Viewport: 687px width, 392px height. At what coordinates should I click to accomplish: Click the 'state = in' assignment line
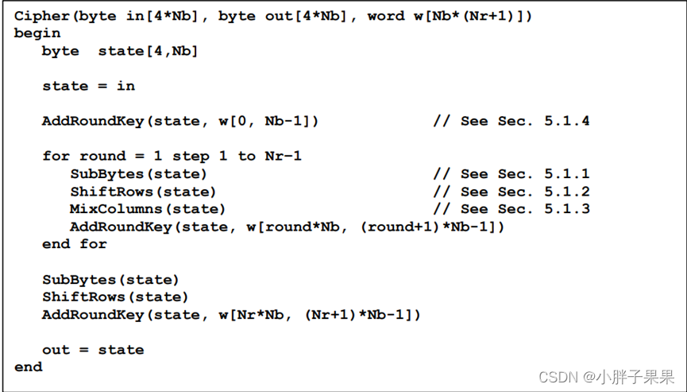pyautogui.click(x=88, y=86)
